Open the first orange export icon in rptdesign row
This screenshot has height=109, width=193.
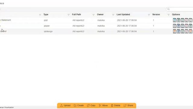coord(175,31)
